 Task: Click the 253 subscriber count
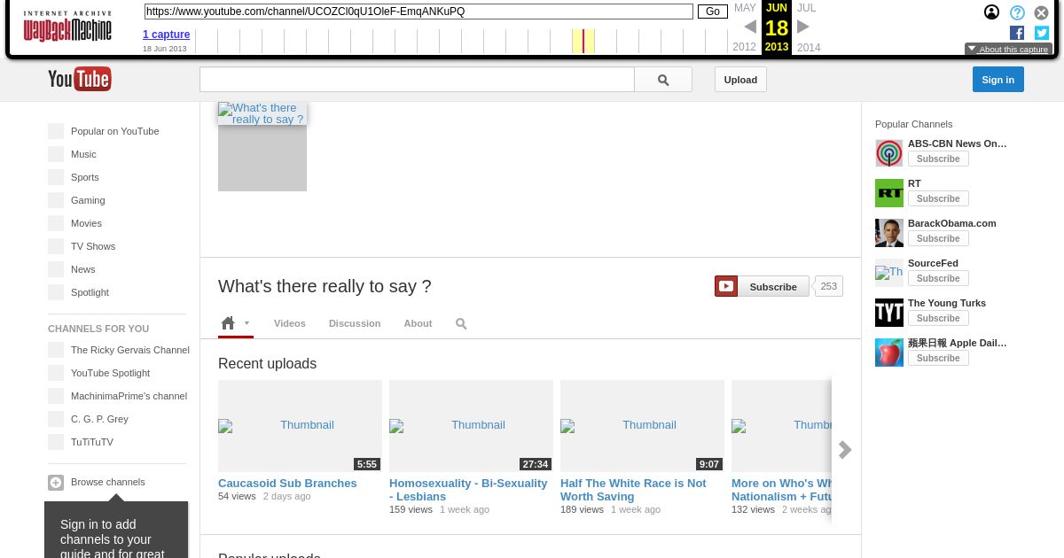pyautogui.click(x=829, y=286)
